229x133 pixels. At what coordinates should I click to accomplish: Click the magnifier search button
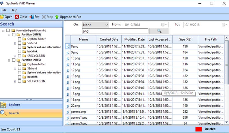(x=159, y=31)
